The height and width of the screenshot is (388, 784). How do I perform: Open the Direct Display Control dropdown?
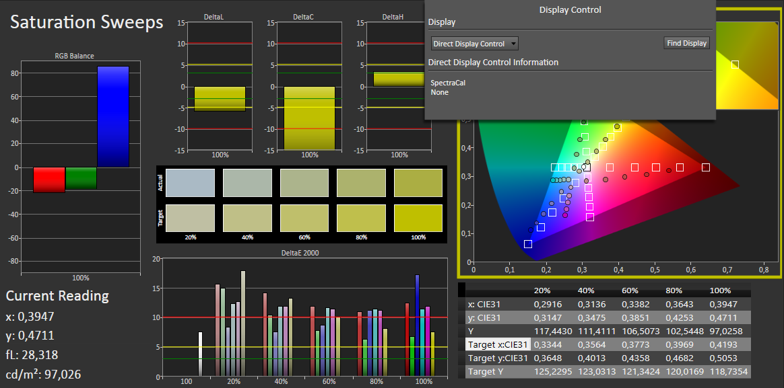pyautogui.click(x=474, y=44)
